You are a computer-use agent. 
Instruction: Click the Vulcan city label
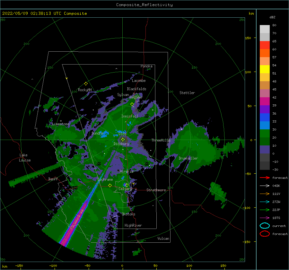pyautogui.click(x=163, y=239)
